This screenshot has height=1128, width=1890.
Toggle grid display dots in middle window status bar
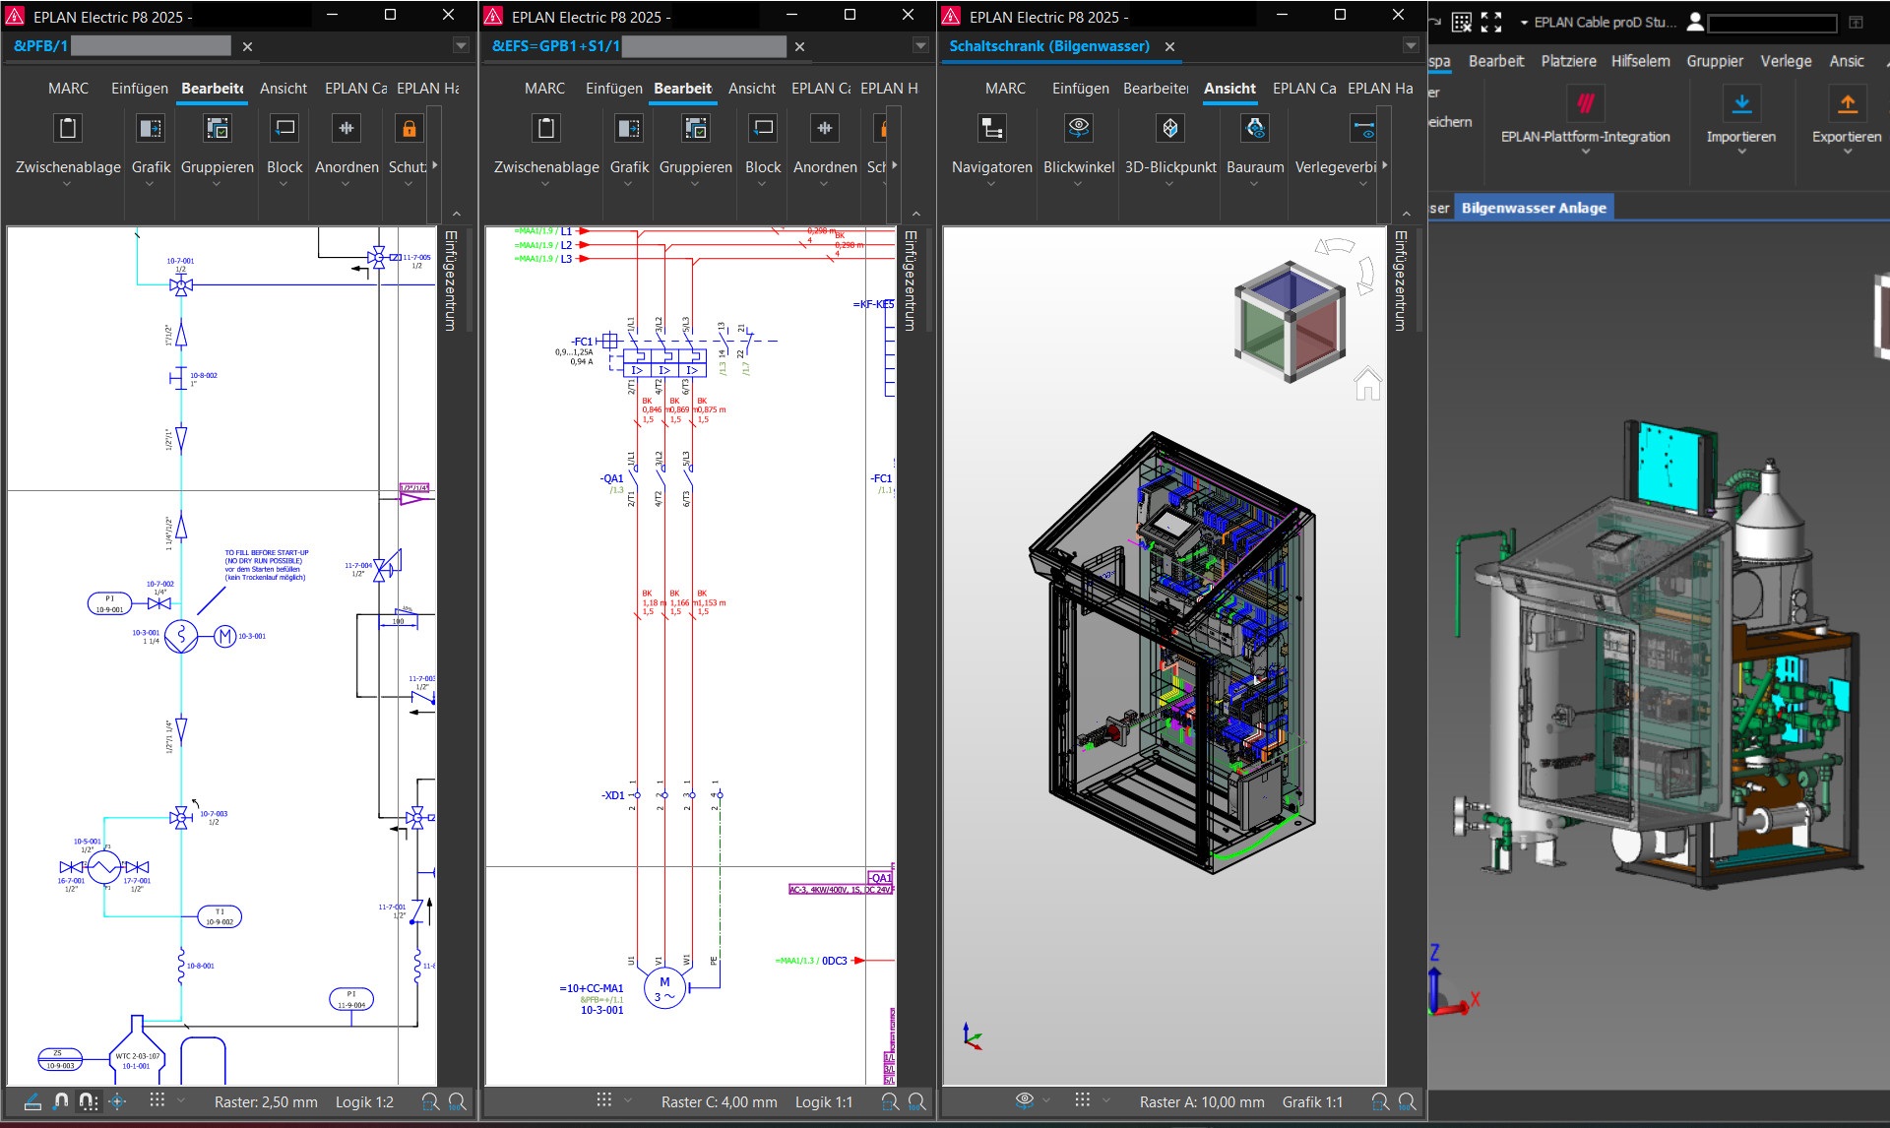pos(603,1100)
